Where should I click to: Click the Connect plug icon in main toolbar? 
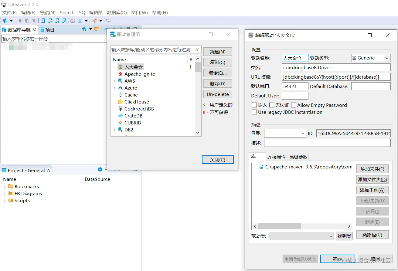click(x=20, y=21)
